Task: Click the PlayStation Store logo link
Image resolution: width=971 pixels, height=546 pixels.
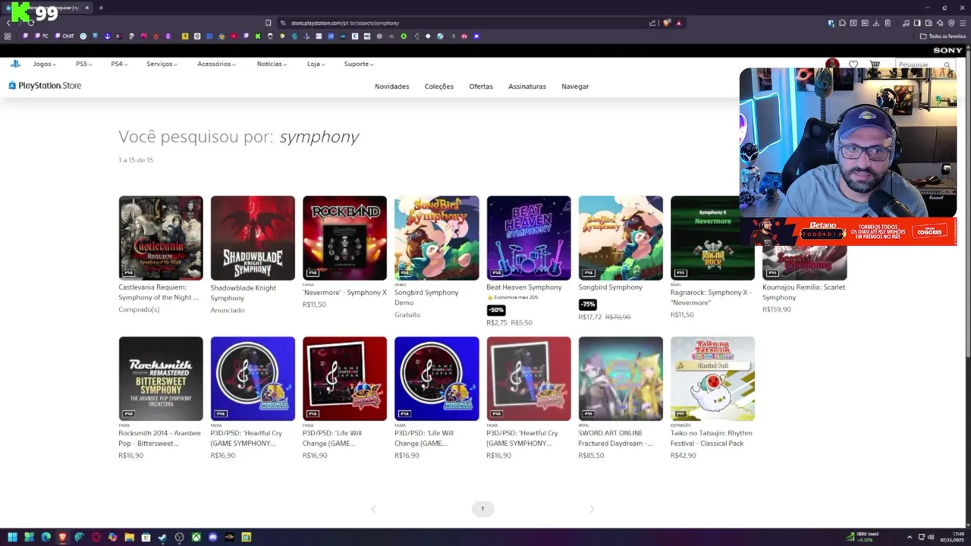Action: coord(45,86)
